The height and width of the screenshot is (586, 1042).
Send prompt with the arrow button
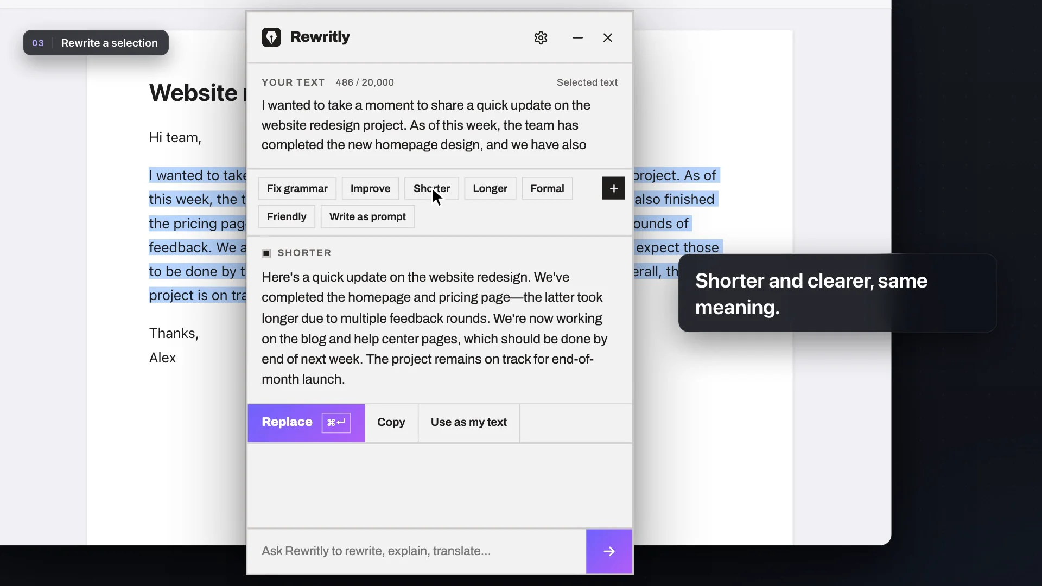pyautogui.click(x=609, y=551)
